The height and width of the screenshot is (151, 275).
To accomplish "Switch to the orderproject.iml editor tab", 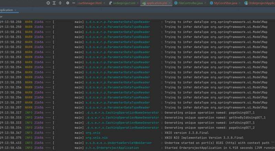I will (x=124, y=3).
